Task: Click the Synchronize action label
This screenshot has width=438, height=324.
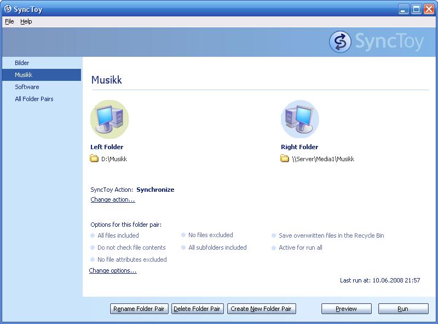Action: pyautogui.click(x=155, y=190)
